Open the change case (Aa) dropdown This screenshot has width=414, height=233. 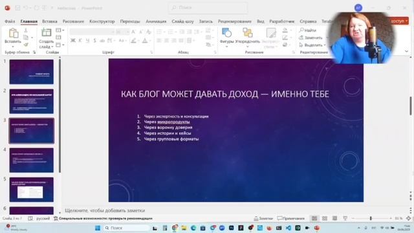click(122, 40)
